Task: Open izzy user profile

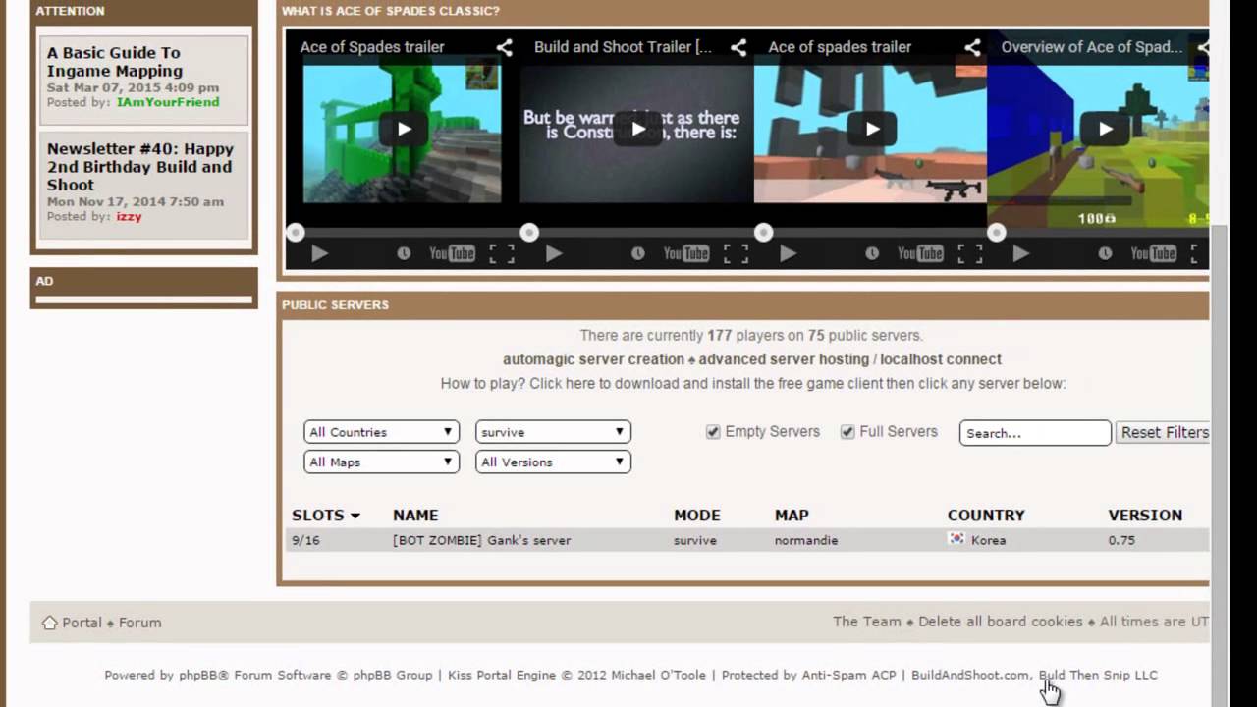Action: (x=129, y=216)
